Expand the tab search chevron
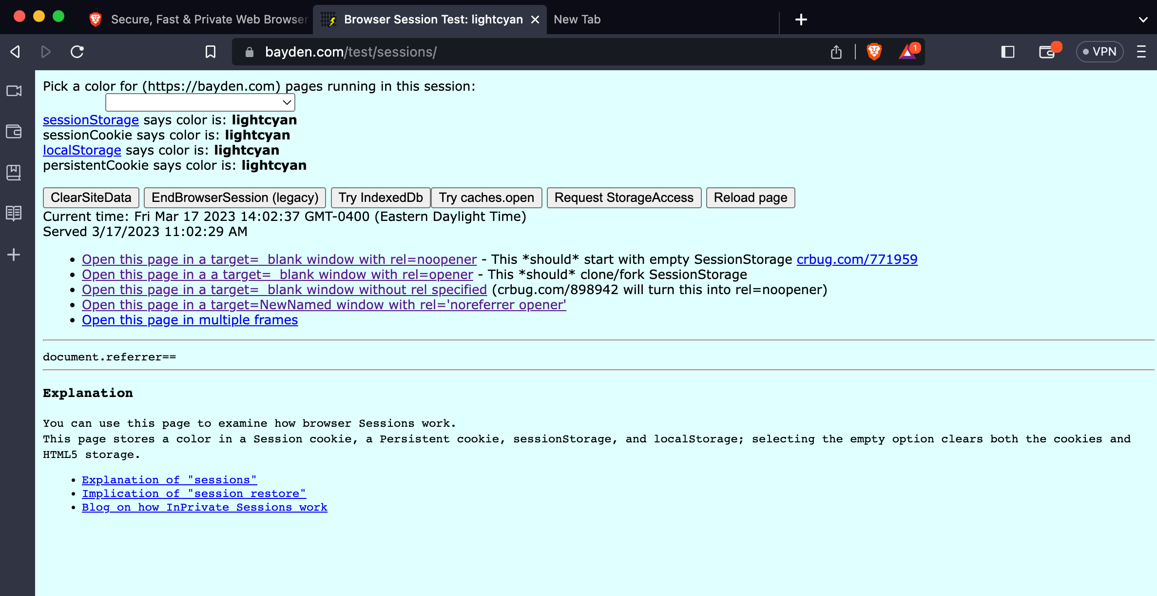This screenshot has height=596, width=1157. [1143, 20]
